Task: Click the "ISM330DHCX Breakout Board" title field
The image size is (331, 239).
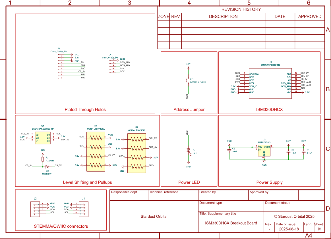Action: (x=231, y=223)
